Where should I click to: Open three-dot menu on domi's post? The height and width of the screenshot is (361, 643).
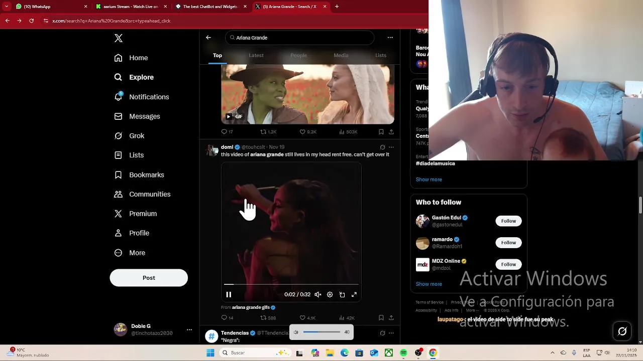click(391, 147)
